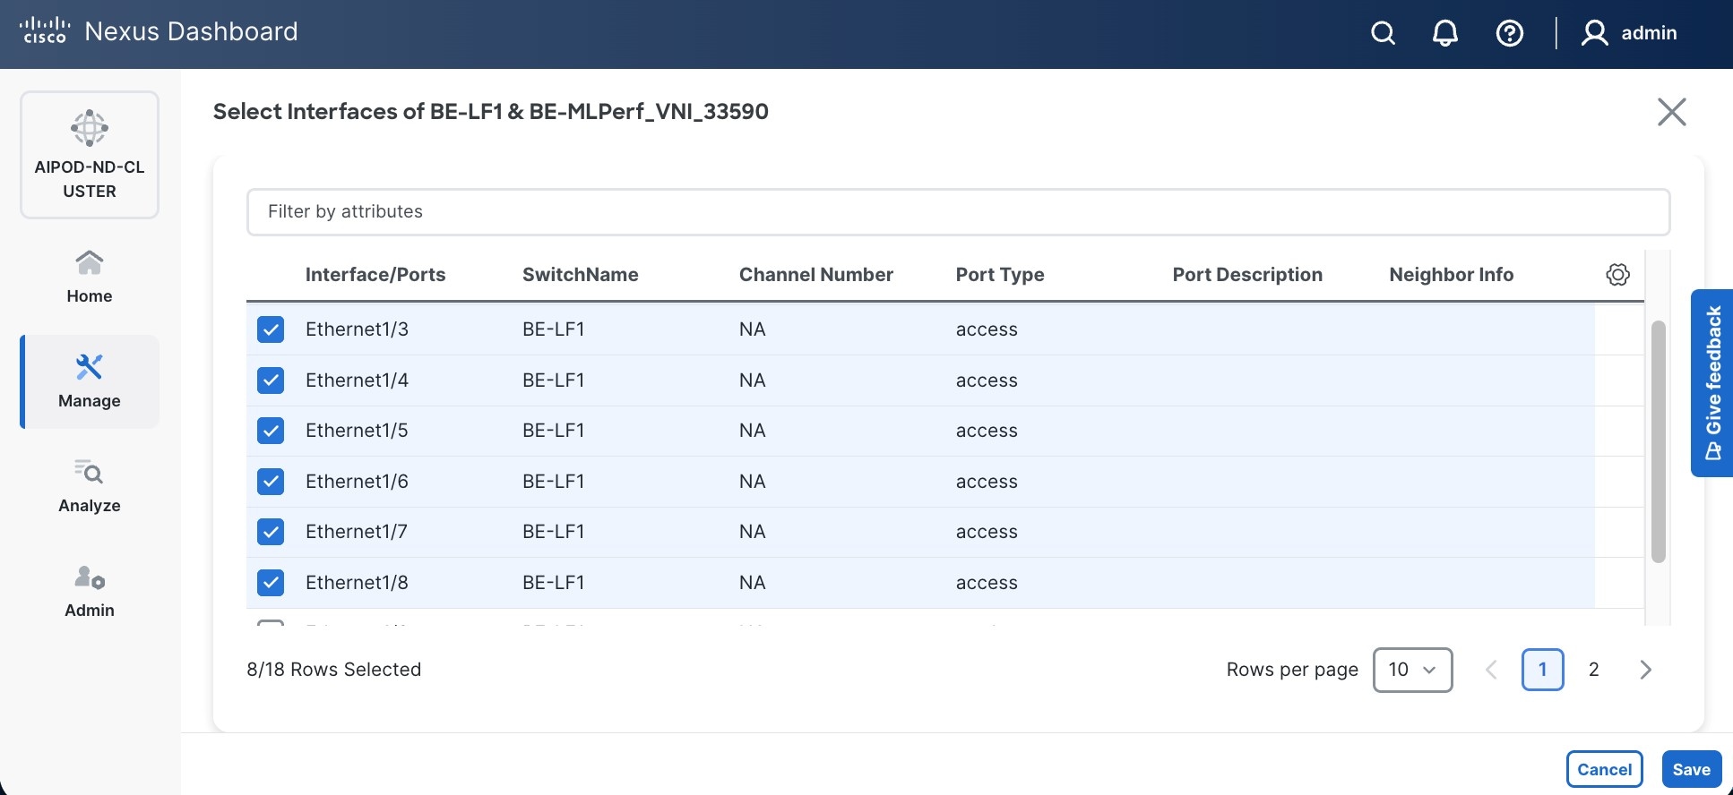The width and height of the screenshot is (1733, 795).
Task: Open the Analyze section
Action: pyautogui.click(x=90, y=486)
